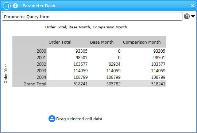Select Order Total cell value 93305
The image size is (197, 133).
(x=82, y=51)
